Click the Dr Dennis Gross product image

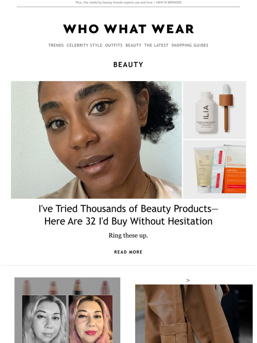coord(214,170)
